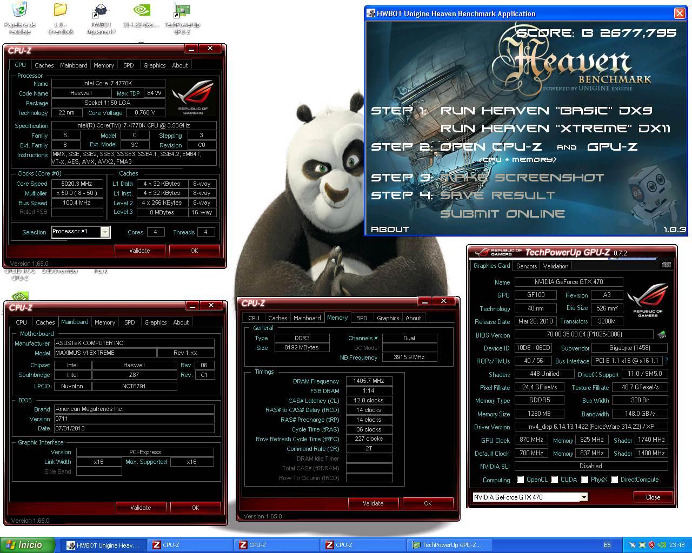Run Heaven "Basic" DX9 benchmark
The width and height of the screenshot is (692, 553).
coord(546,111)
